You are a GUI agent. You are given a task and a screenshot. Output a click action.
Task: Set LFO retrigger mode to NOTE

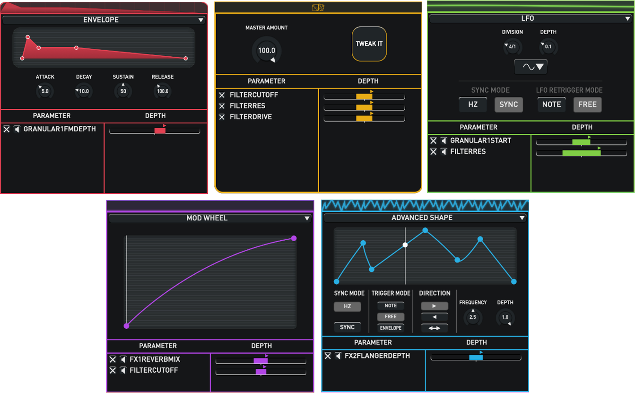point(551,105)
